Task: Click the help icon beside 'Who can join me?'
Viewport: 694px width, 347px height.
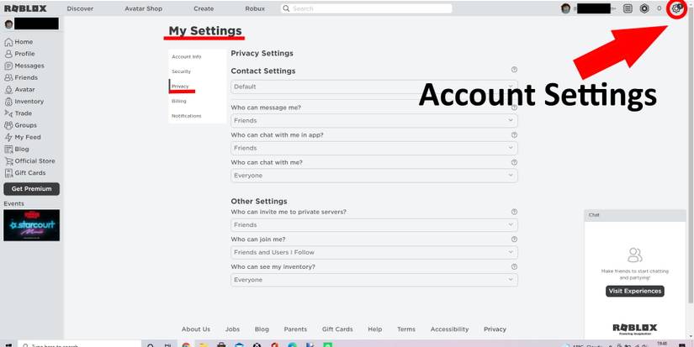Action: (514, 239)
